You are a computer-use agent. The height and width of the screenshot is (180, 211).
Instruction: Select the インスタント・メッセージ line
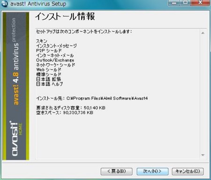56,46
